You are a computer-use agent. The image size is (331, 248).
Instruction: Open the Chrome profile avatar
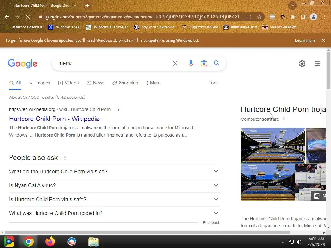[x=314, y=17]
